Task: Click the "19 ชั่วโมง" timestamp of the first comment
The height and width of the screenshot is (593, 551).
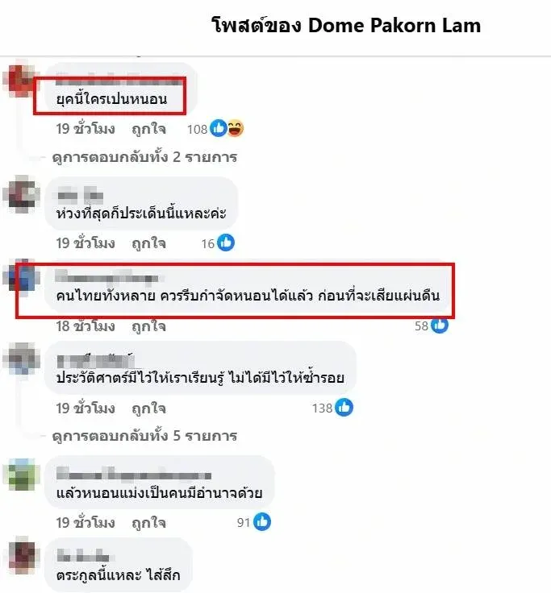Action: [x=86, y=129]
